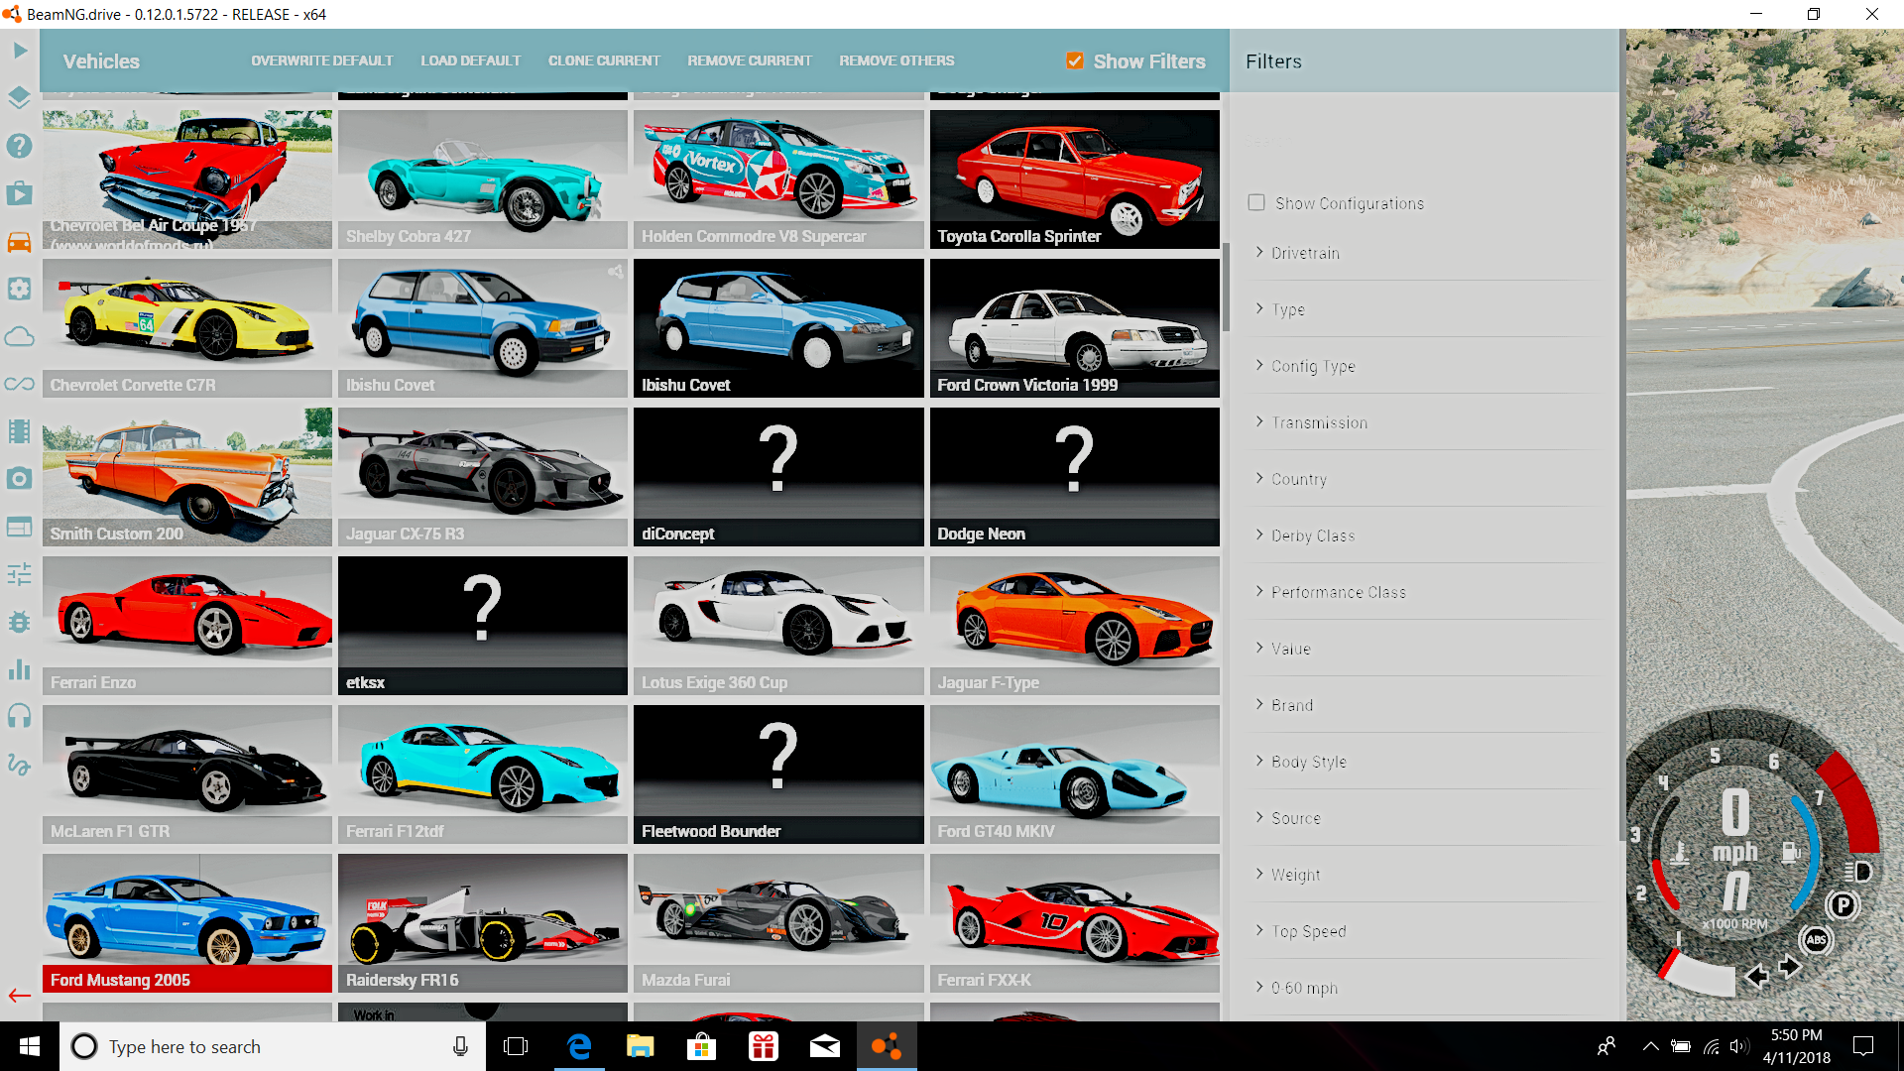Open Microsoft Store from taskbar
Viewport: 1904px width, 1071px height.
702,1046
